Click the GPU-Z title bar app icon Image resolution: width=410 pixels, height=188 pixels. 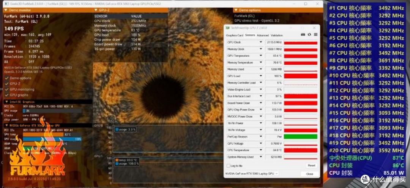point(228,28)
